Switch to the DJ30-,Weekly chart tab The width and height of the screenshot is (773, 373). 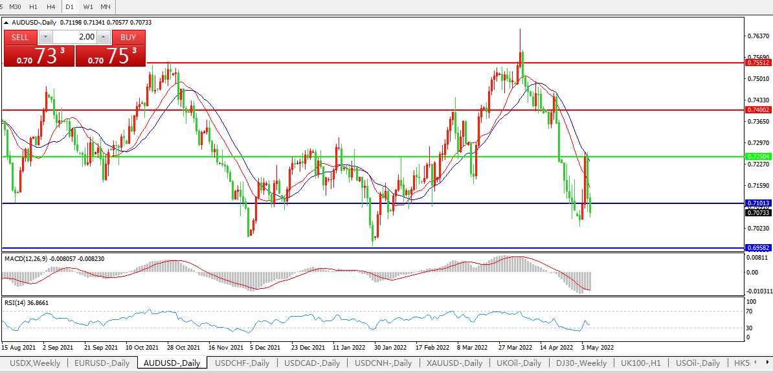(580, 363)
